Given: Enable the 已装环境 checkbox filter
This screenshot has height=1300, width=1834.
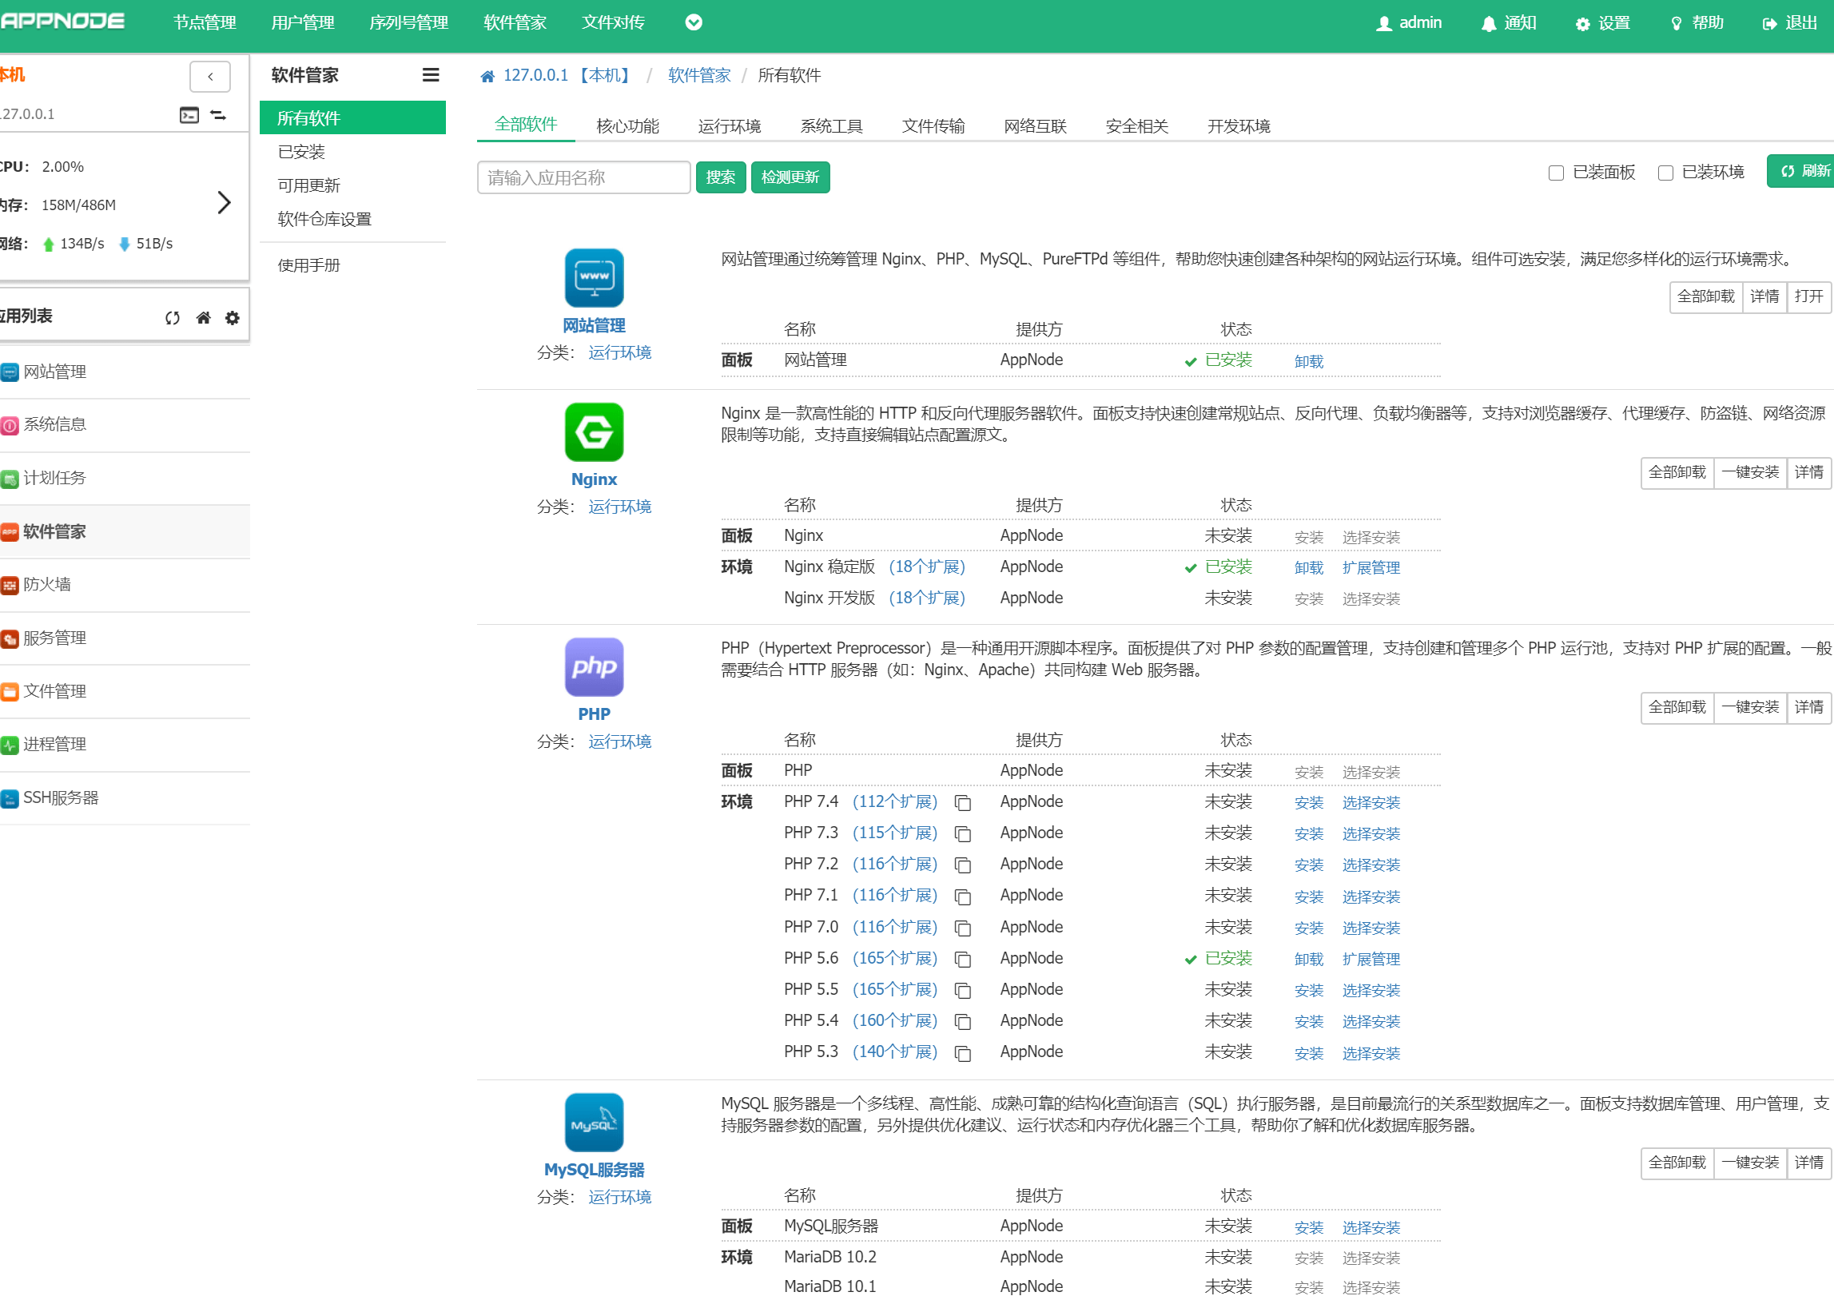Looking at the screenshot, I should [1665, 173].
